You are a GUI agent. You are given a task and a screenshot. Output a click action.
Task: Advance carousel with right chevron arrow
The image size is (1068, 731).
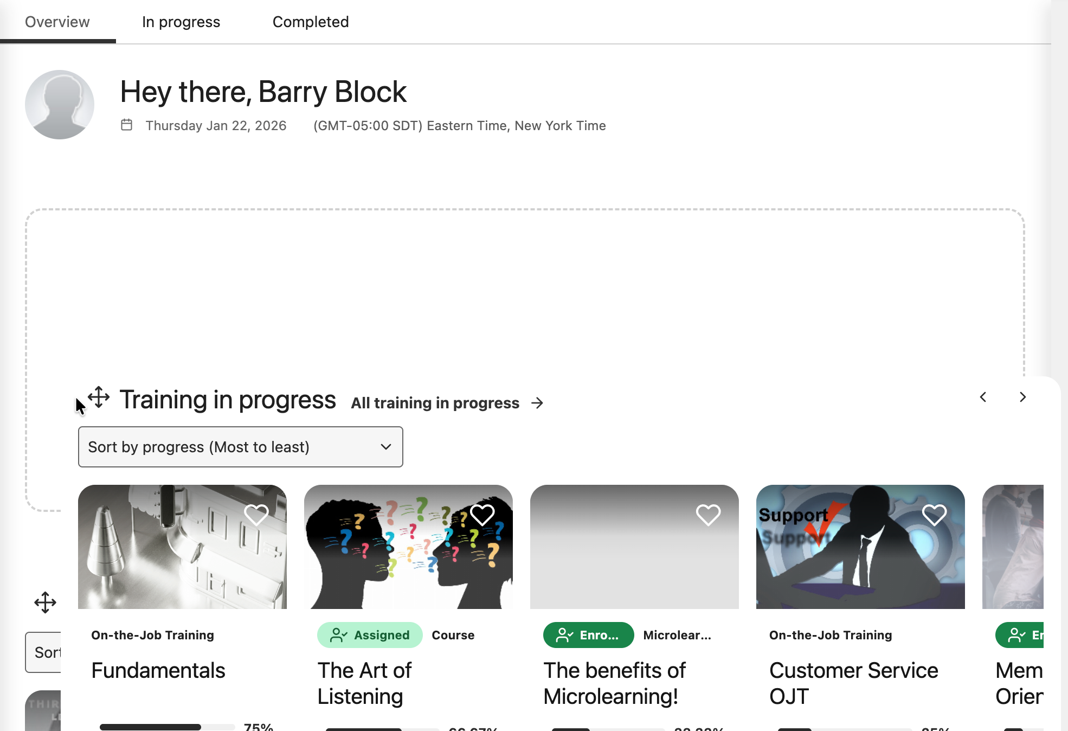coord(1022,397)
